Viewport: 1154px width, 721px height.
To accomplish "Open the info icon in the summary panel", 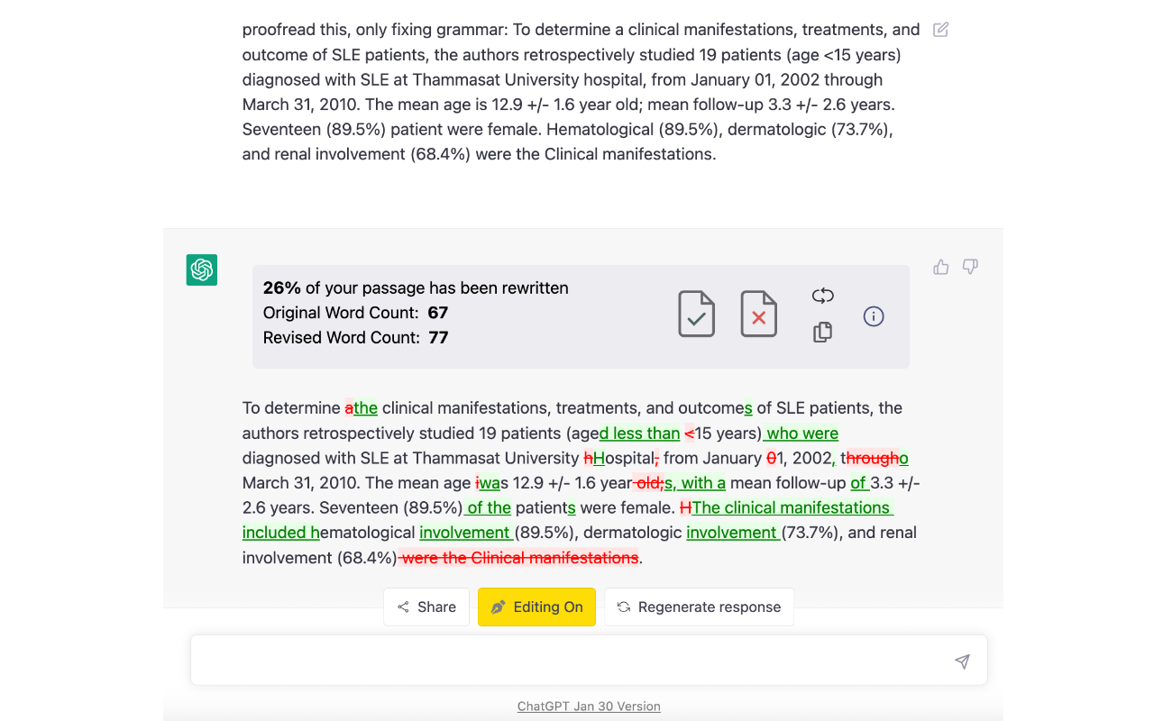I will click(874, 316).
